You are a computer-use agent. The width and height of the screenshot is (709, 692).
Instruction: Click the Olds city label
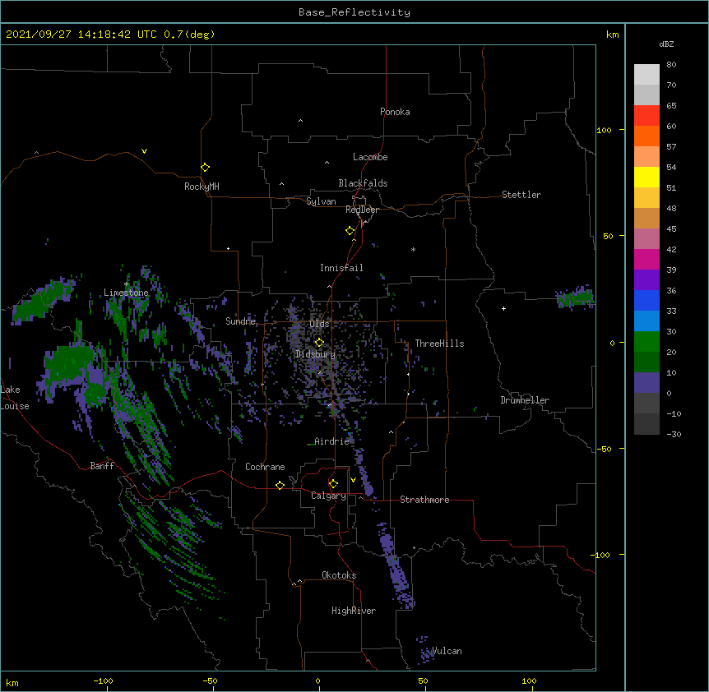pos(319,324)
